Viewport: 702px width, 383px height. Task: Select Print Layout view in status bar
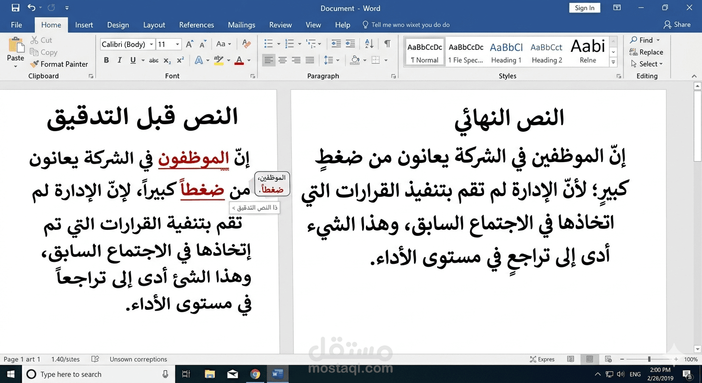click(x=589, y=359)
